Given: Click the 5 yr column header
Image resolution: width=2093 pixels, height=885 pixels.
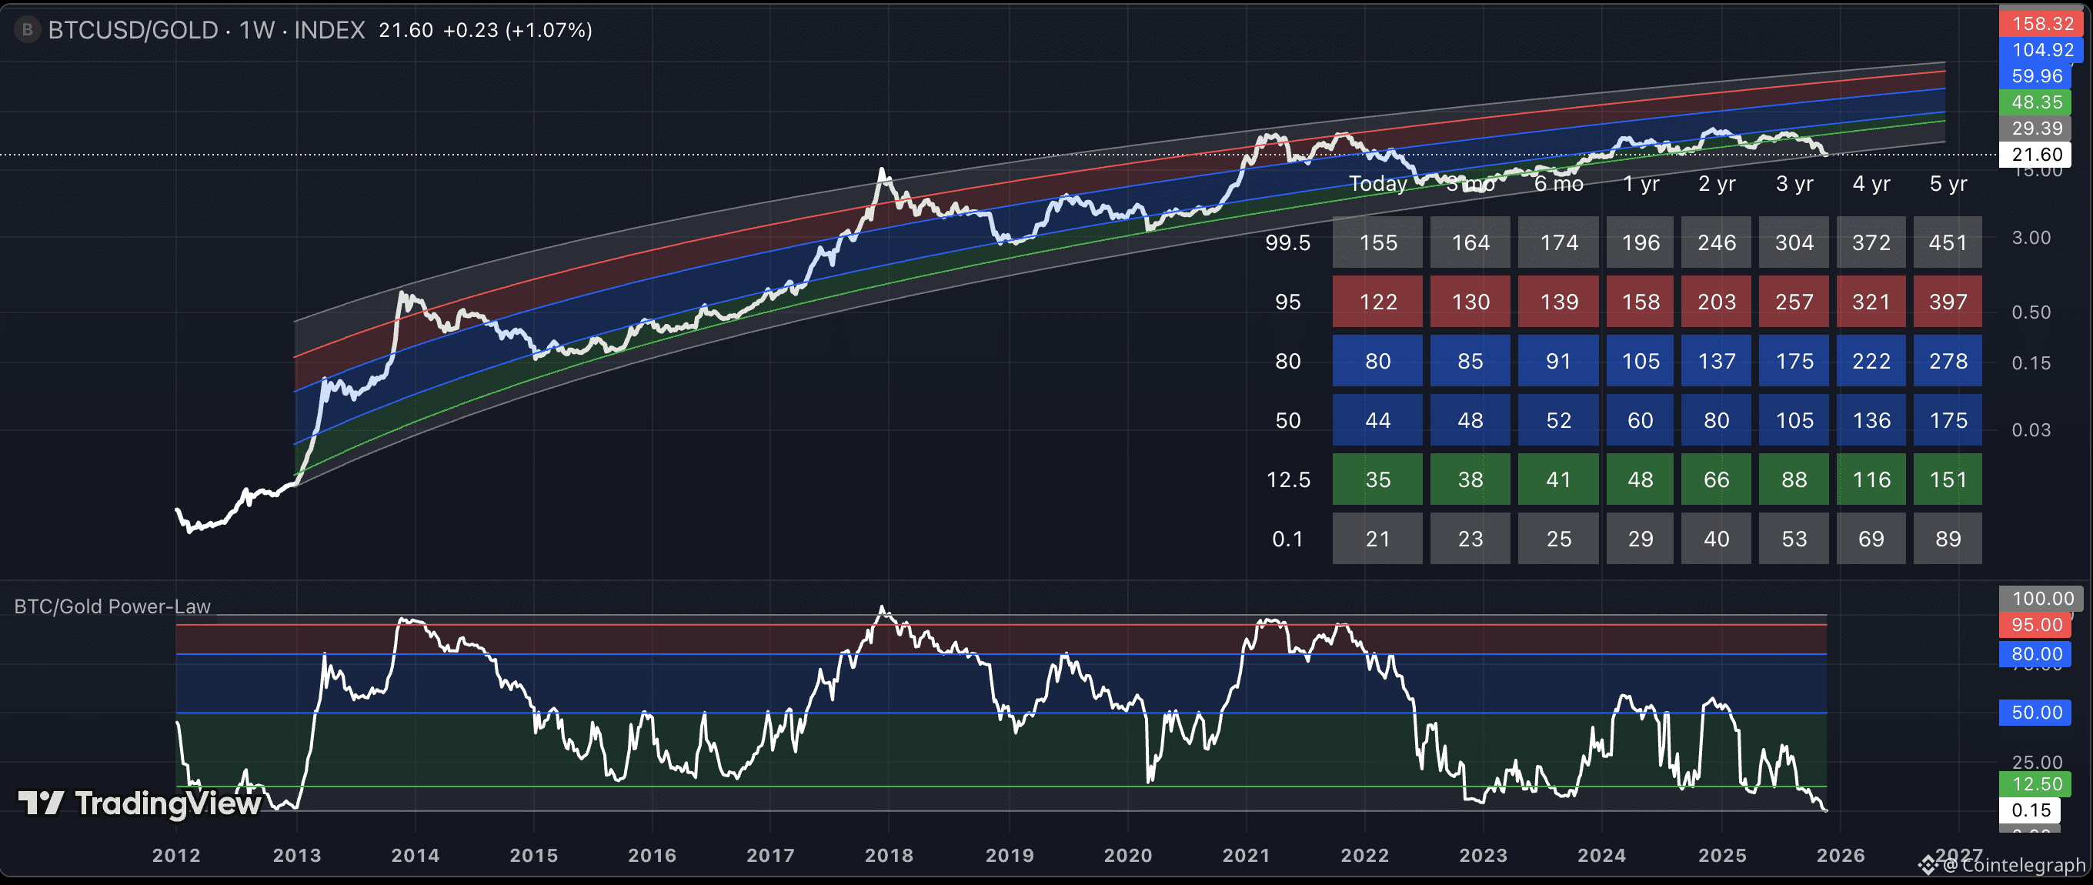Looking at the screenshot, I should tap(1948, 184).
